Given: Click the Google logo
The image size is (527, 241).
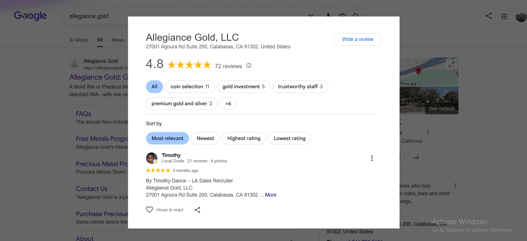Looking at the screenshot, I should (30, 16).
